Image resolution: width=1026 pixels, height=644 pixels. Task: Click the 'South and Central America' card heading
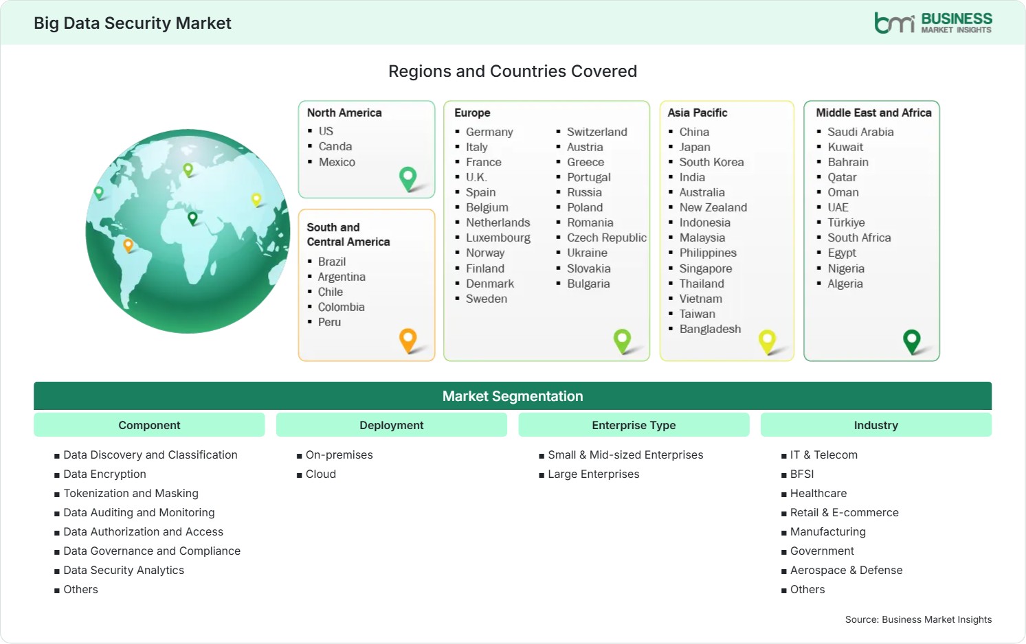pos(348,234)
